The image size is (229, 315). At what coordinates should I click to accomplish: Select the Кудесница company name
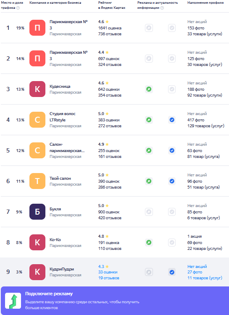pyautogui.click(x=60, y=87)
